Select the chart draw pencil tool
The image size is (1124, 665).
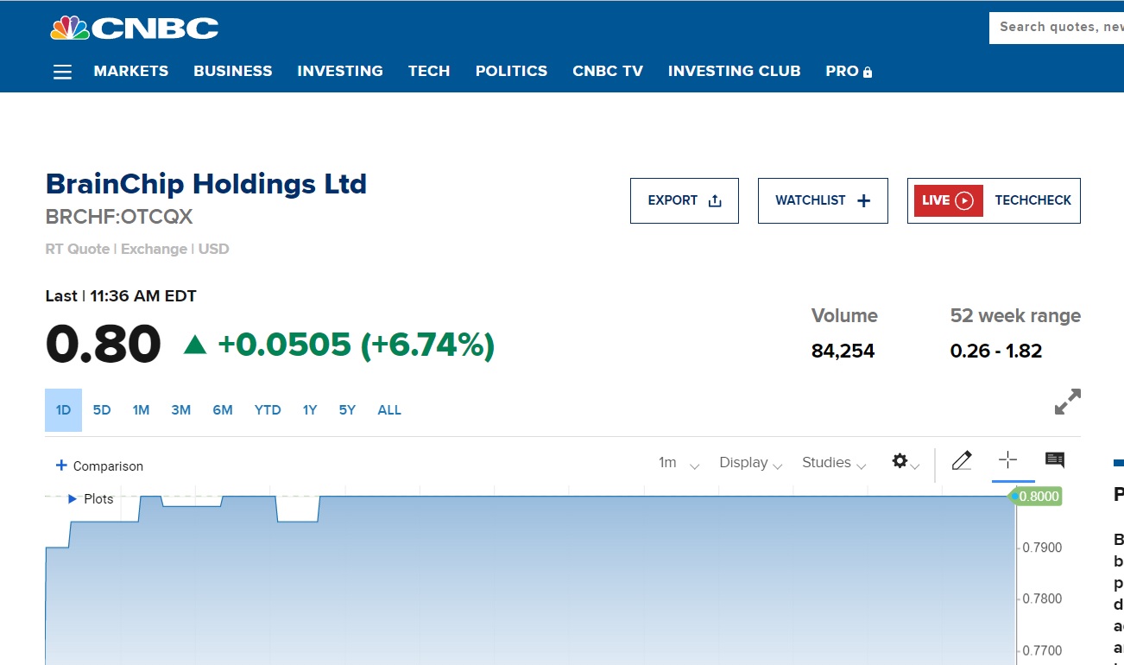pyautogui.click(x=961, y=461)
